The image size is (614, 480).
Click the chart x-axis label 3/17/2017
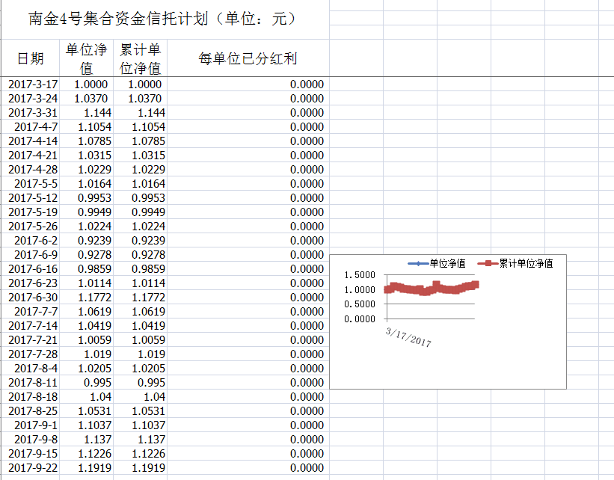(408, 336)
